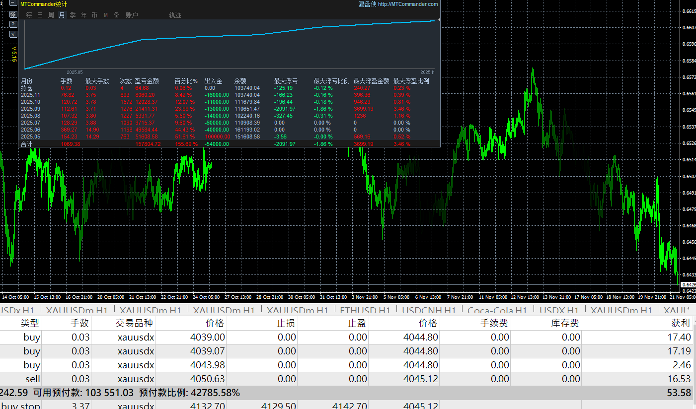This screenshot has width=696, height=409.
Task: Open the http://MTCommander.com link
Action: [x=407, y=4]
